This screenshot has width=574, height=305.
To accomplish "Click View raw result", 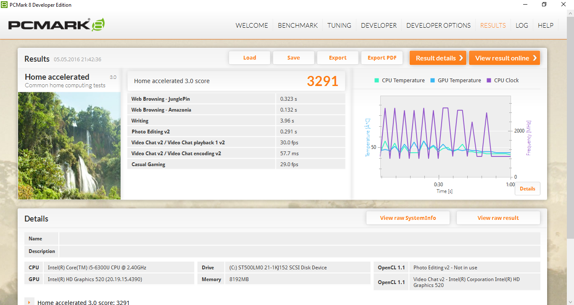I will point(498,218).
